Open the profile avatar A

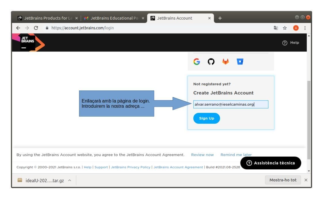click(296, 28)
